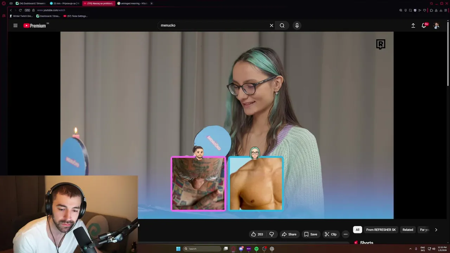The width and height of the screenshot is (450, 253).
Task: Open Spotify from taskbar
Action: pos(256,249)
